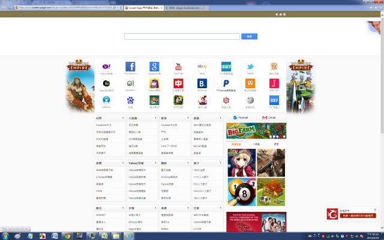Open the HiNet link
The image size is (384, 240).
click(x=99, y=191)
